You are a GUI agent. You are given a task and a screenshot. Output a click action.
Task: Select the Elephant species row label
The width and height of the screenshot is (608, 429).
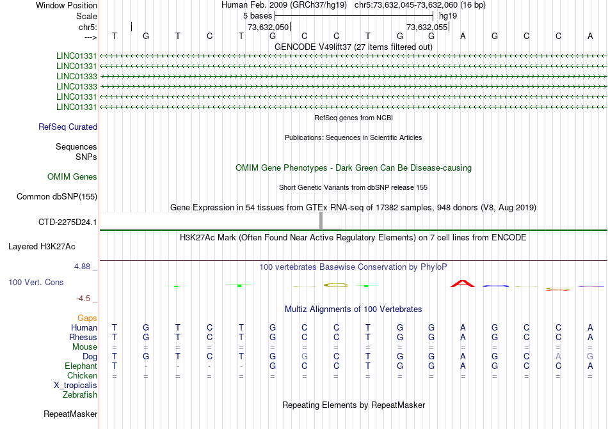81,366
